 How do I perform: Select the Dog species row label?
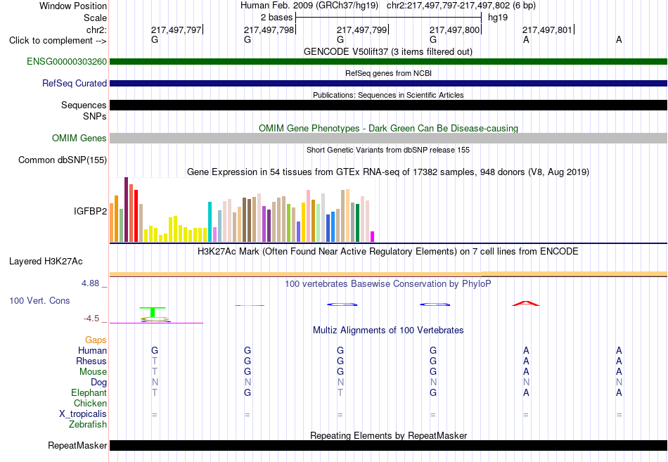click(x=98, y=383)
